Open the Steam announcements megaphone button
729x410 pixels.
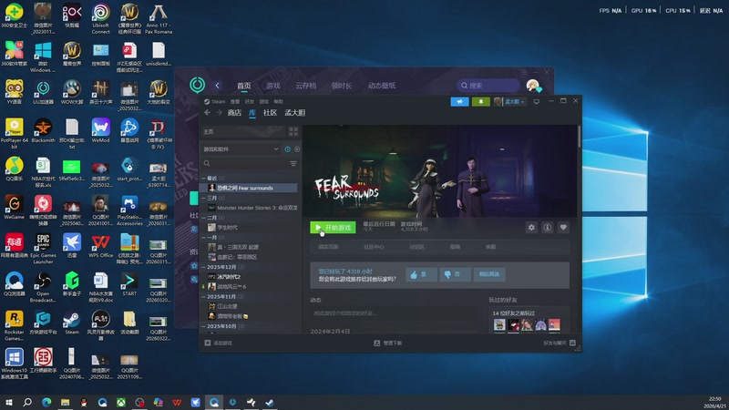tap(459, 101)
